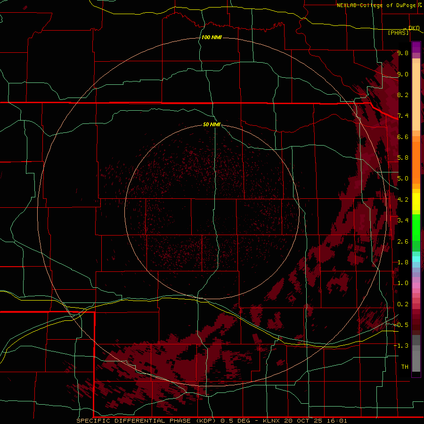
Task: Click the 9.8 value on the color scale
Action: (403, 53)
